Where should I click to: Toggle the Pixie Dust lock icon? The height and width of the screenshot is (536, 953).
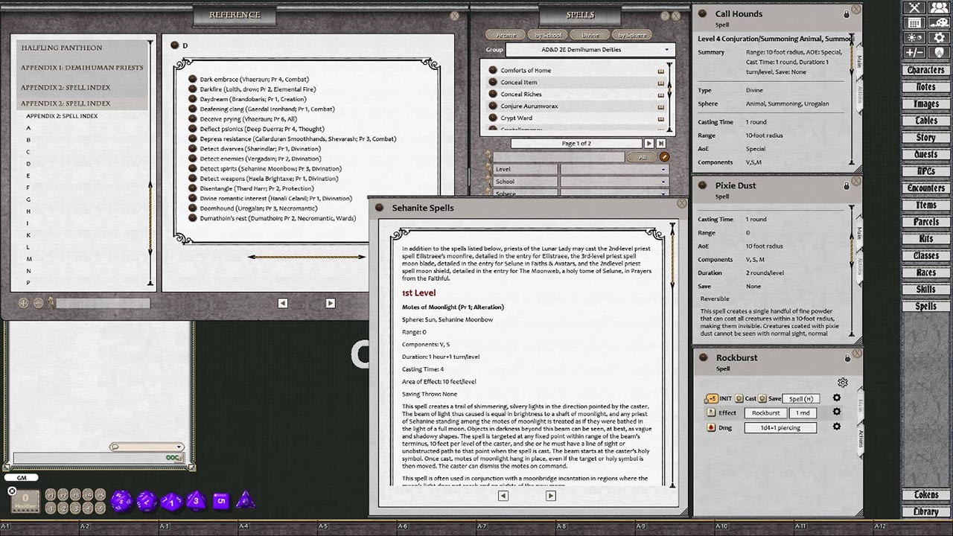(847, 186)
